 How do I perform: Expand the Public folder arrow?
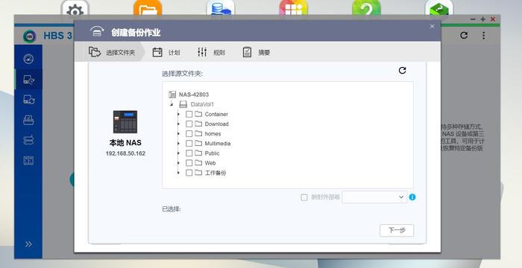[178, 153]
